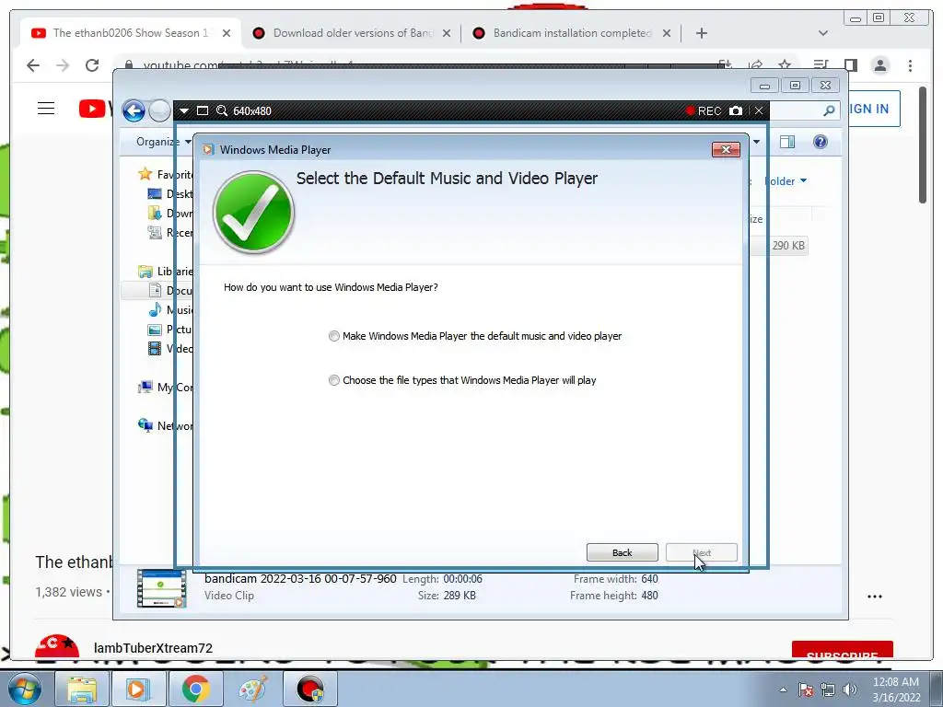Image resolution: width=943 pixels, height=707 pixels.
Task: Select Libraries in Explorer navigation pane
Action: tap(166, 272)
